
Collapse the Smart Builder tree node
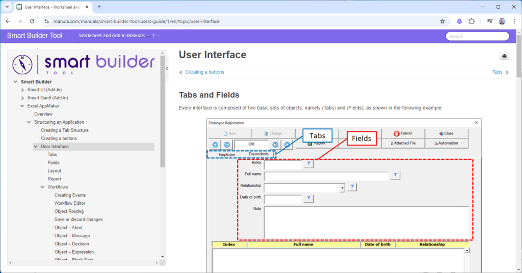tap(15, 82)
